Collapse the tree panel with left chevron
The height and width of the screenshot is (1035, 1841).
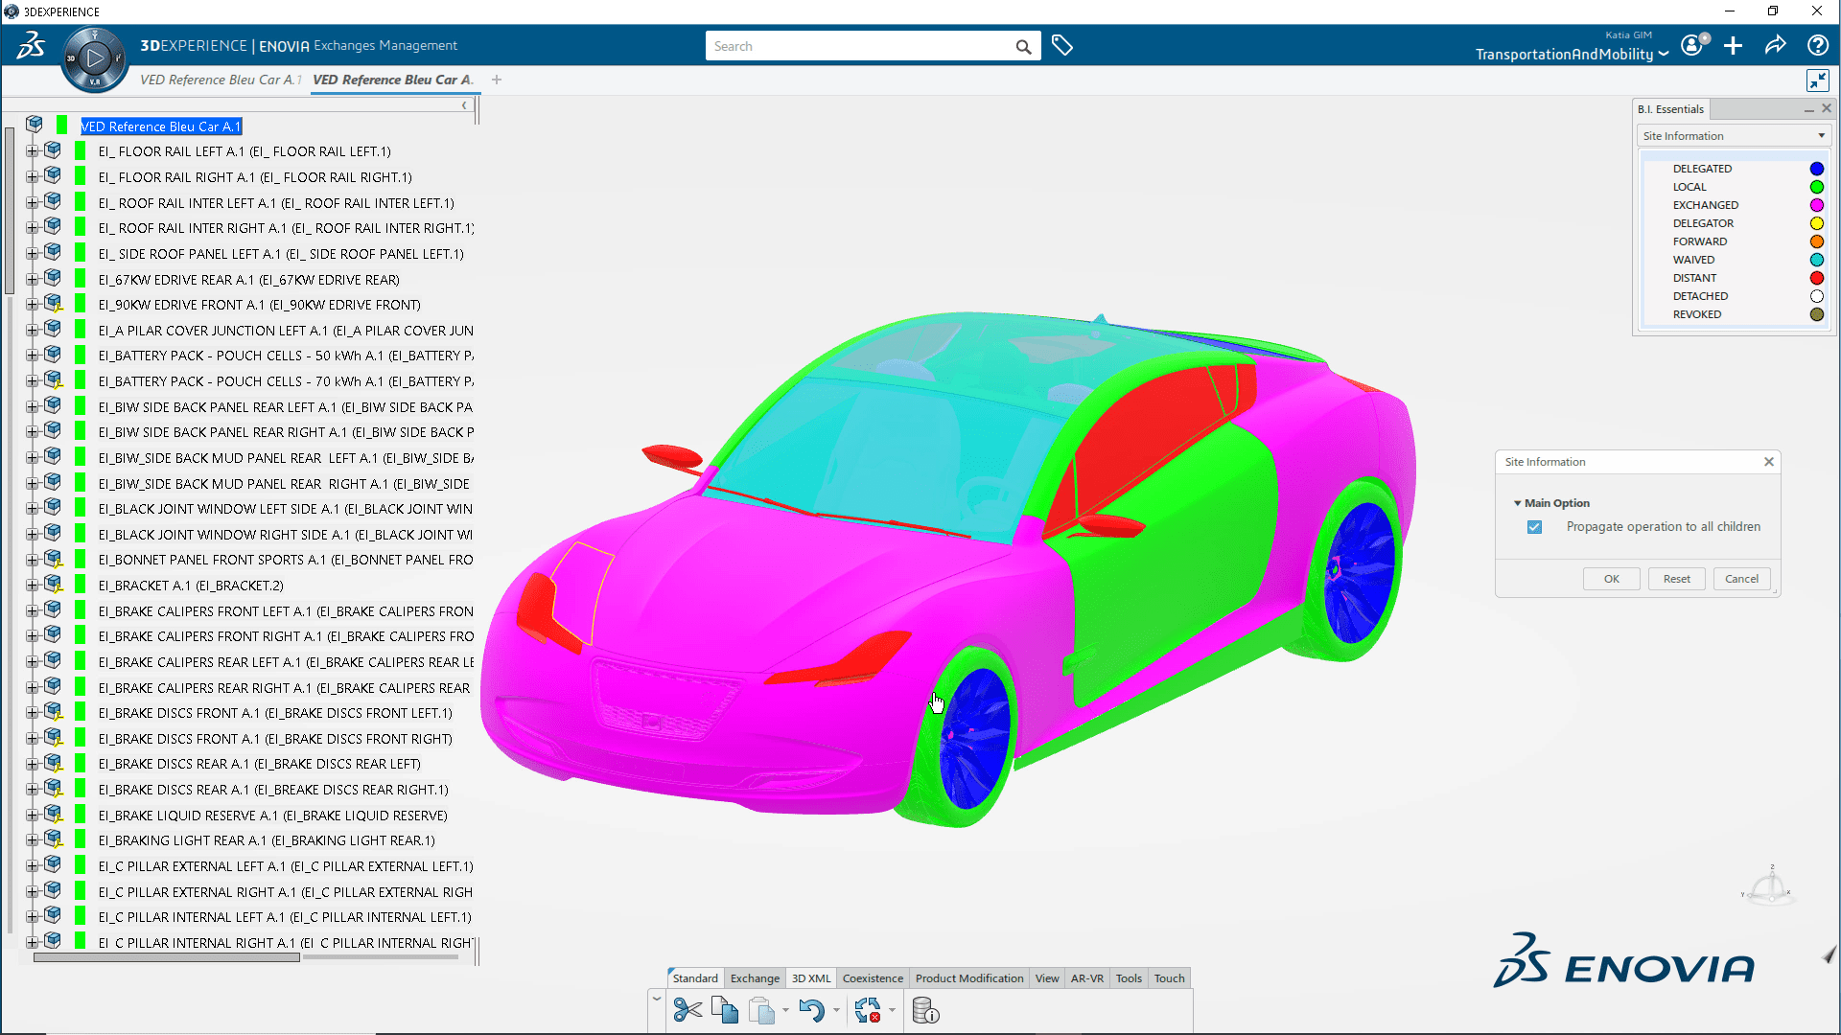click(464, 105)
